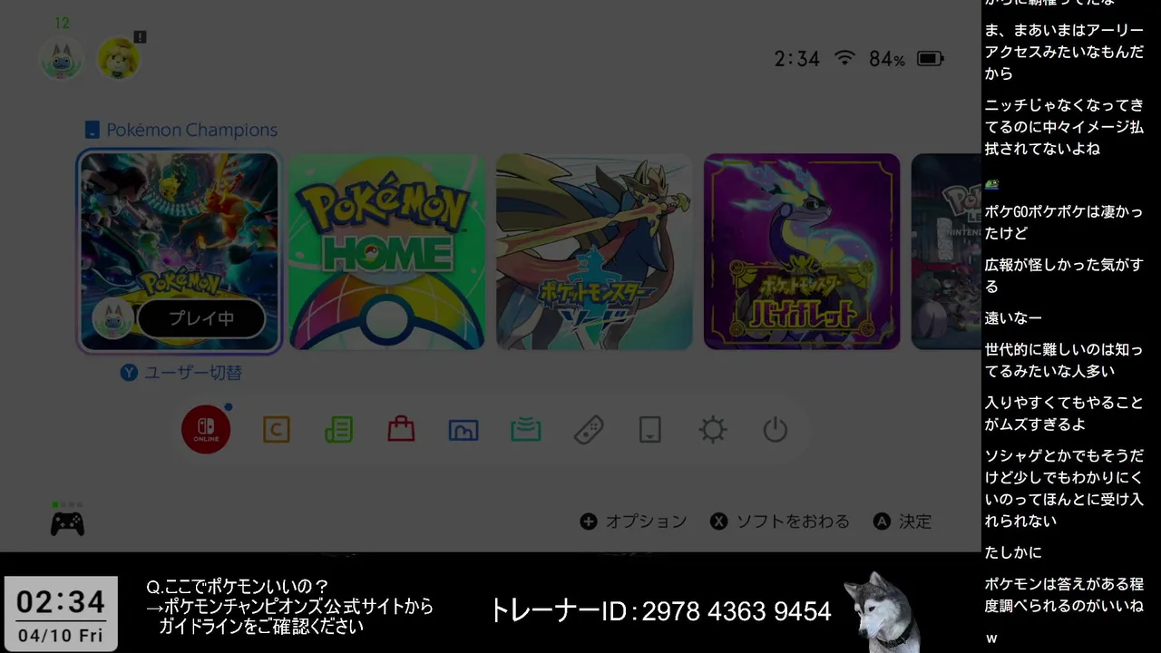Screen dimensions: 1161x653
Task: Click A 決定 confirm button
Action: 902,521
